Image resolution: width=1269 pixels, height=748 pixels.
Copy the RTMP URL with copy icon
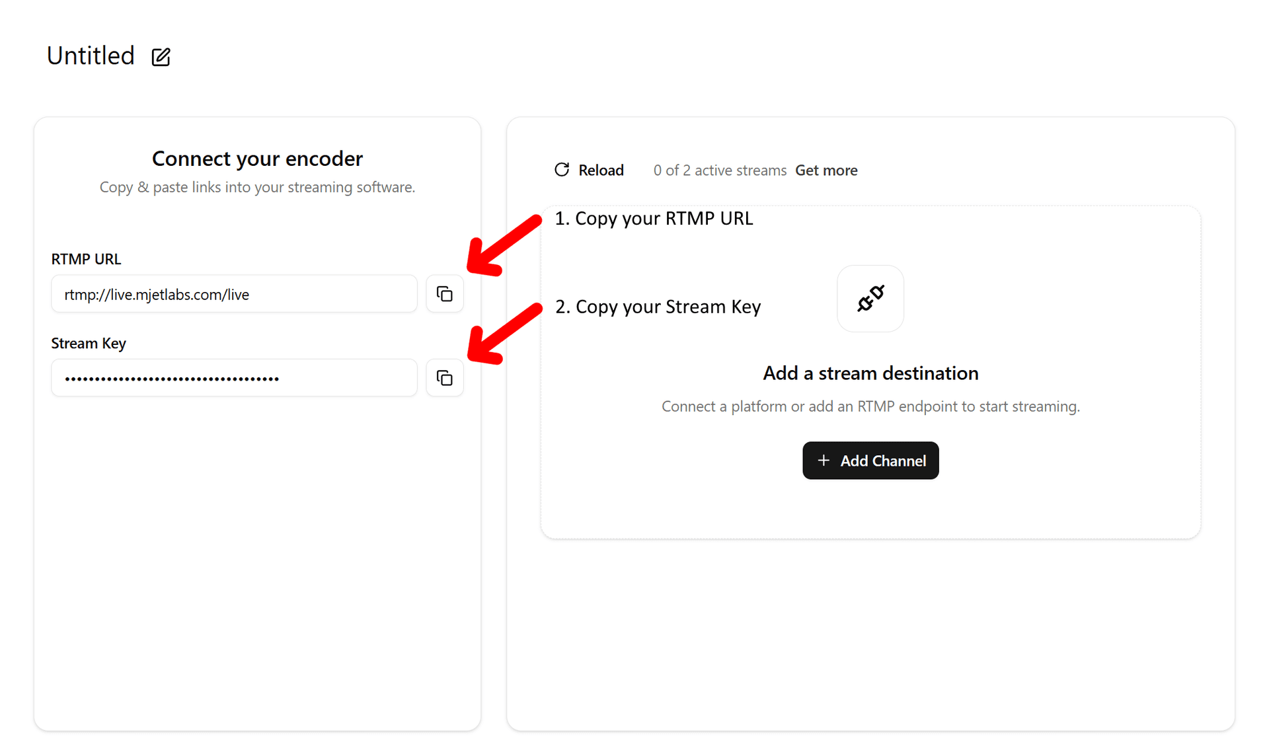[445, 294]
